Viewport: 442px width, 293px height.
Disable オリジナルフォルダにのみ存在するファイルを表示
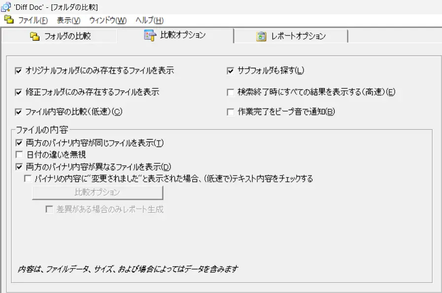pos(19,70)
